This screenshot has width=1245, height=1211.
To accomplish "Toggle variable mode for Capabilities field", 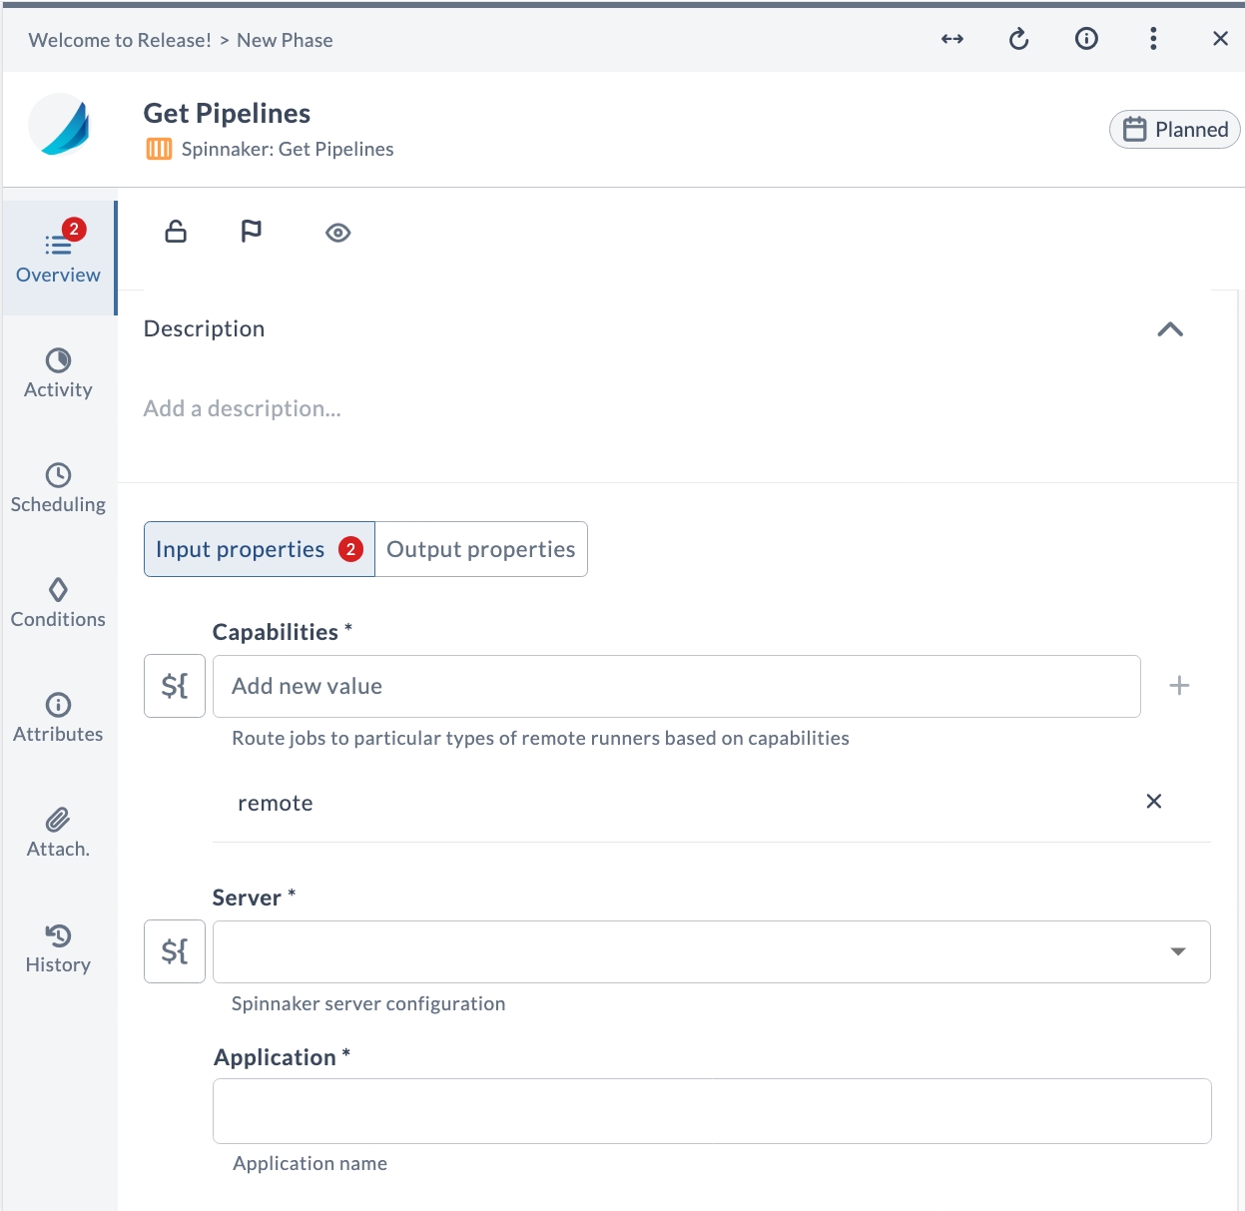I will click(x=174, y=686).
